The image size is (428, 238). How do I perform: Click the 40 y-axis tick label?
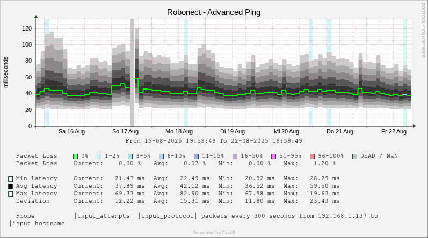[28, 93]
